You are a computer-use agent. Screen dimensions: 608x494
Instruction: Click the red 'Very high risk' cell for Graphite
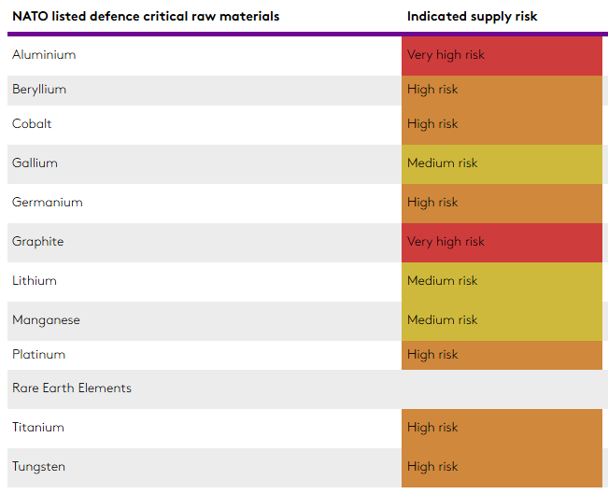coord(502,242)
